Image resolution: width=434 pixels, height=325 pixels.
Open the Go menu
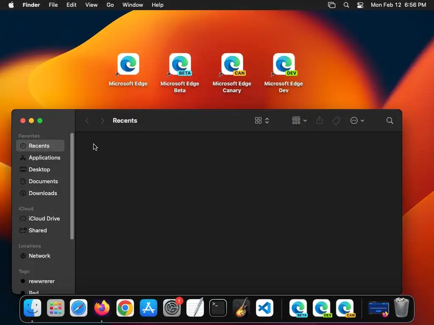pyautogui.click(x=110, y=5)
